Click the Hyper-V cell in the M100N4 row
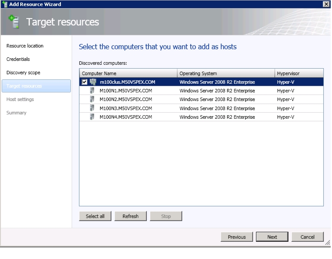 285,117
